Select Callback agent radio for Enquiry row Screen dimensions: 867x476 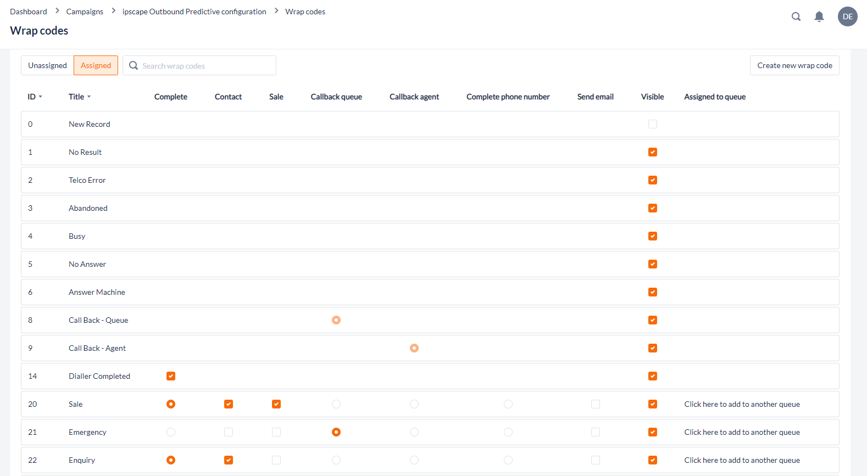pyautogui.click(x=414, y=460)
